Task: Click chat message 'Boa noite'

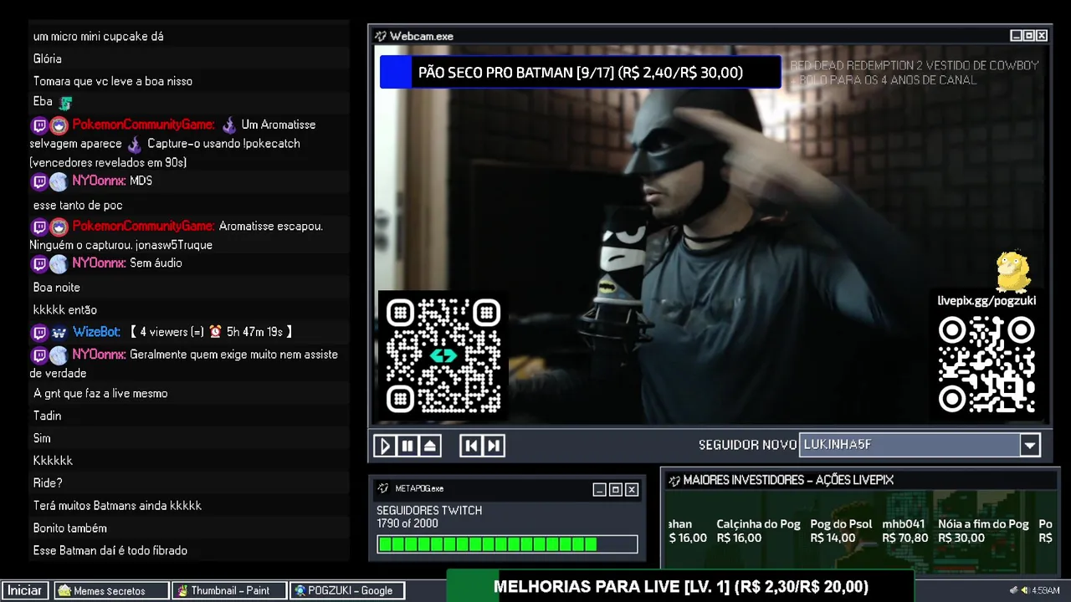Action: (x=56, y=288)
